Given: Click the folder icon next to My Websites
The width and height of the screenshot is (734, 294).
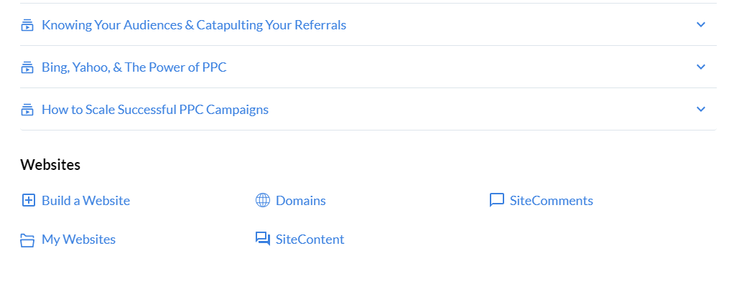Looking at the screenshot, I should (x=27, y=240).
